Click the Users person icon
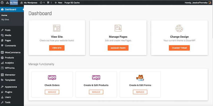213x106 pixels. 2,97
